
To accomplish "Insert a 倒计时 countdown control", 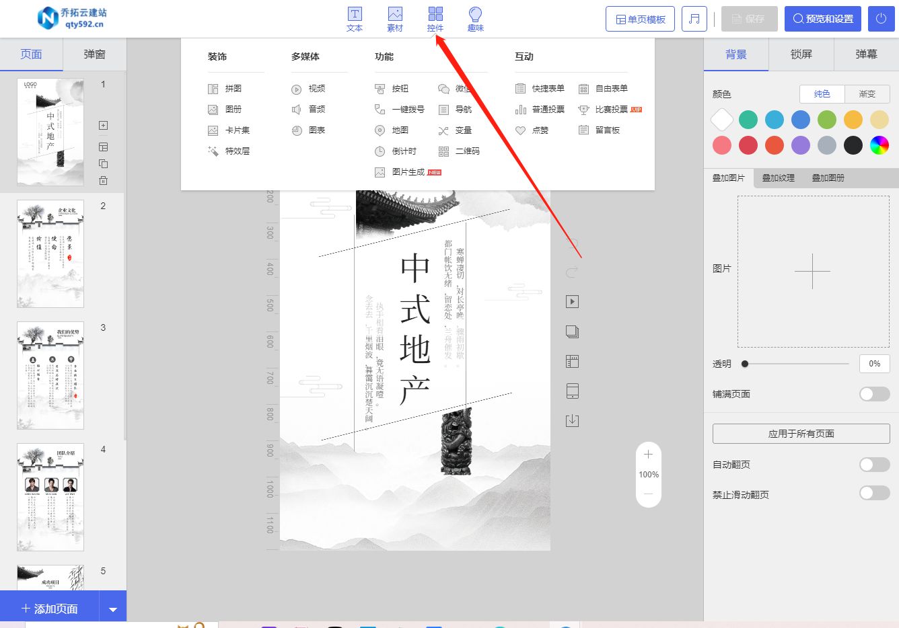I will coord(396,151).
